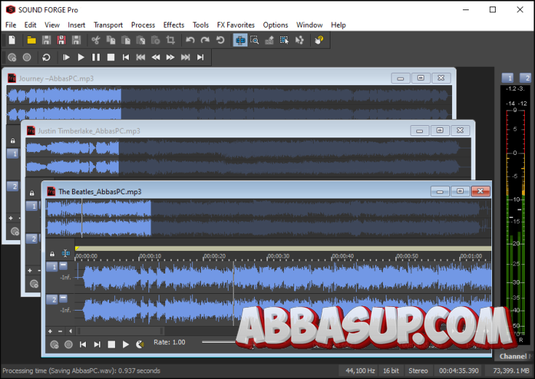Go to Start in the top transport toolbar

(x=126, y=57)
